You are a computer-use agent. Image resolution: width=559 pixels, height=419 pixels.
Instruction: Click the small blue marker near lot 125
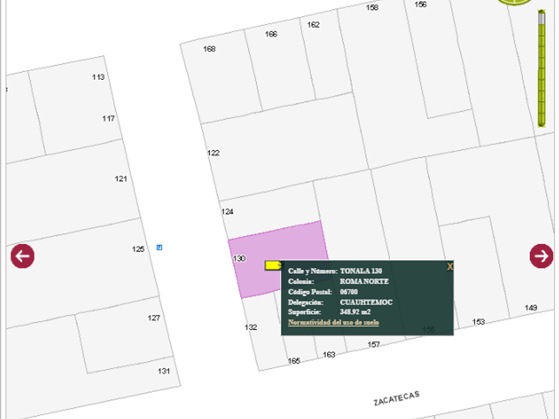pos(159,247)
